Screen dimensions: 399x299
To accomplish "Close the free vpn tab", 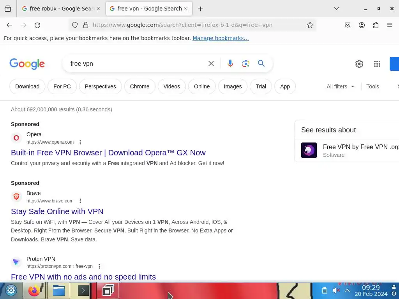I will click(x=186, y=9).
